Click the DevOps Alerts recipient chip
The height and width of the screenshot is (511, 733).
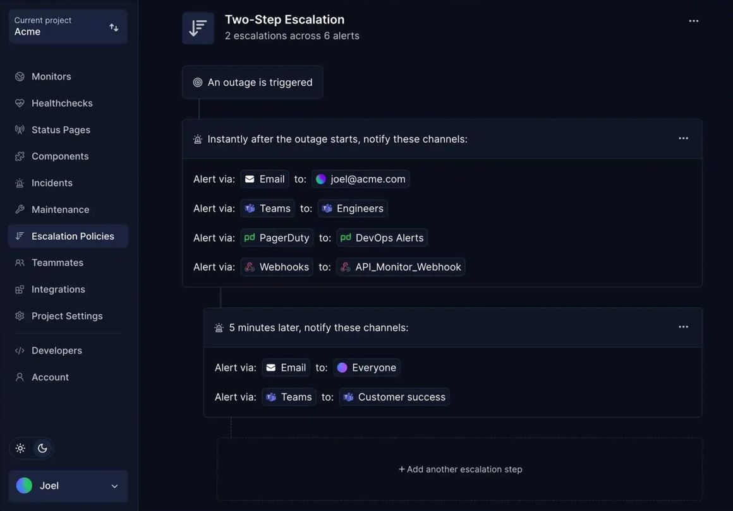[382, 238]
